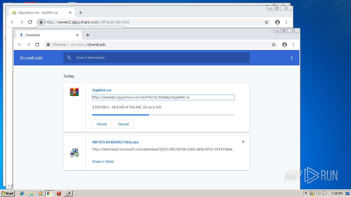Open profile avatar in Downloads window

(x=285, y=45)
